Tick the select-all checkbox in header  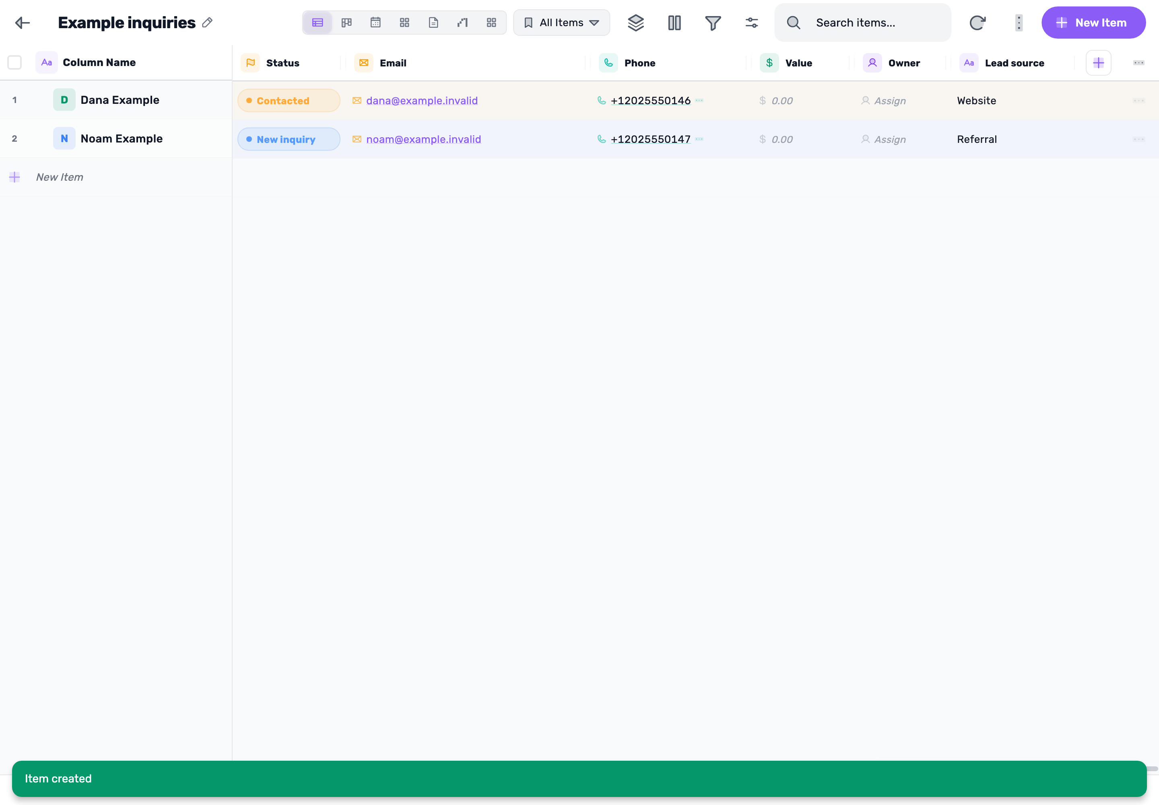click(x=14, y=62)
